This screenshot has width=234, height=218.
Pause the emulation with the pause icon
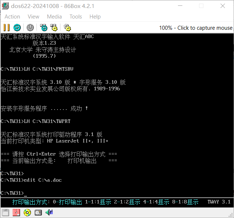click(7, 28)
